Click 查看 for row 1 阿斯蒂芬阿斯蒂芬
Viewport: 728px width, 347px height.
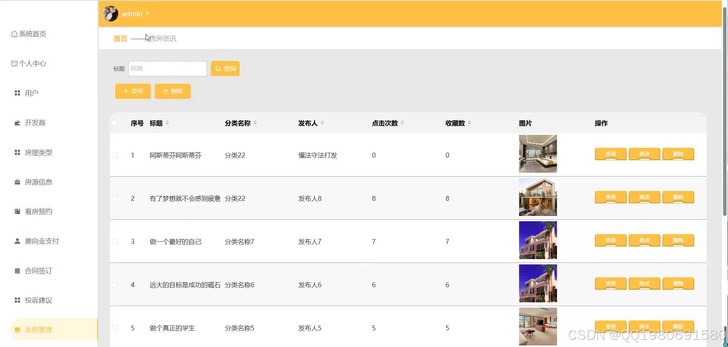pos(610,154)
